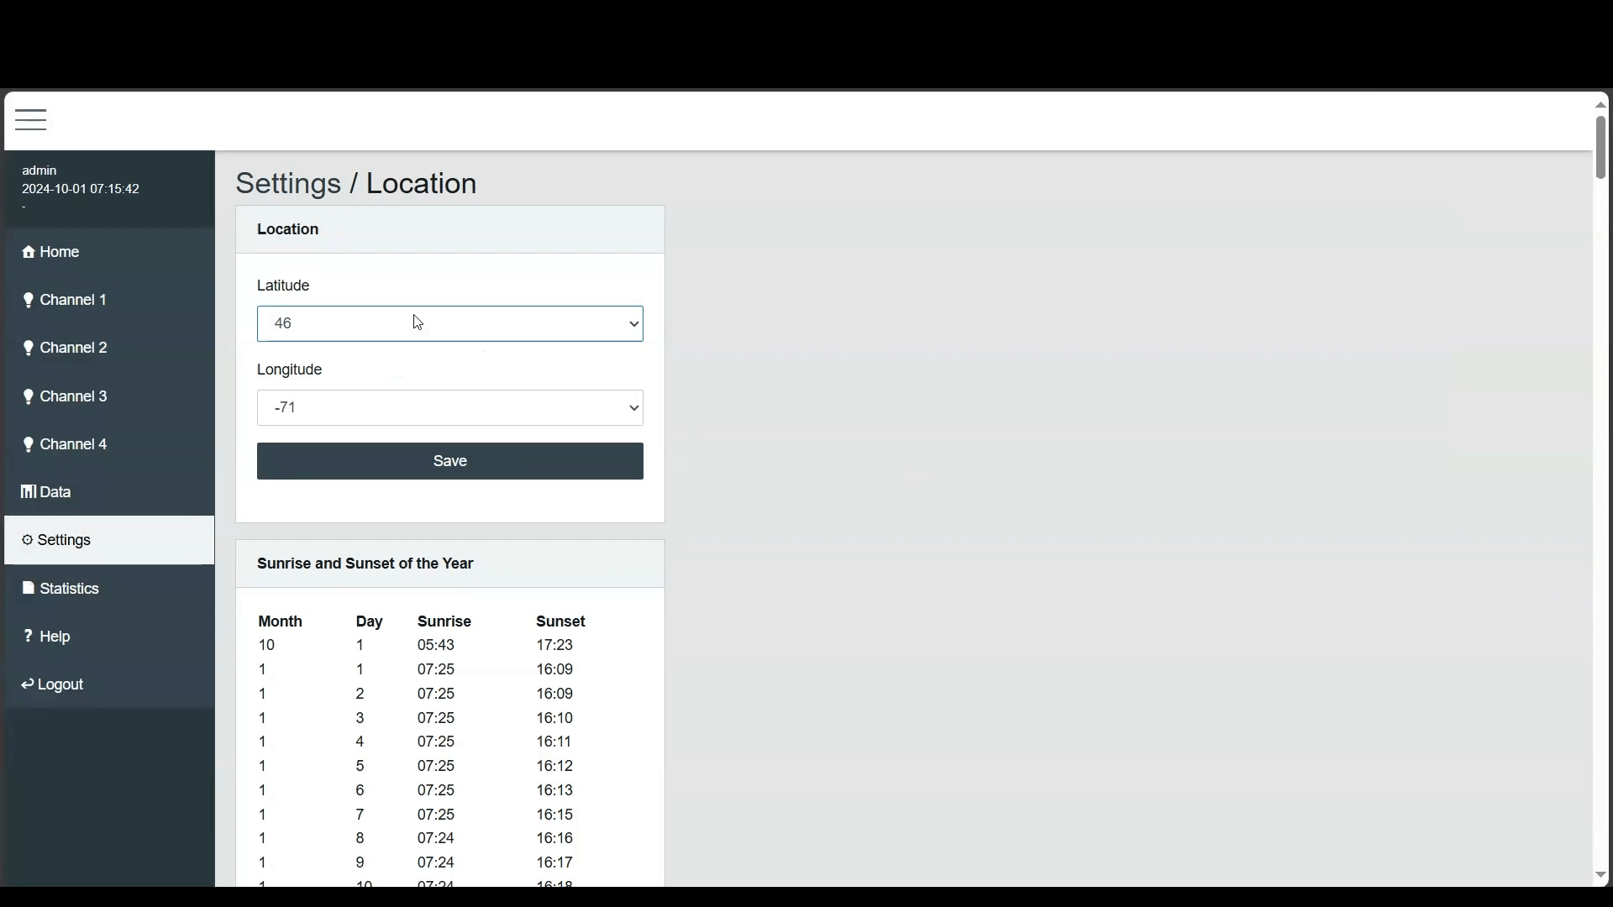Screen dimensions: 1613x907
Task: Click the Channel 3 bulb icon
Action: [28, 396]
